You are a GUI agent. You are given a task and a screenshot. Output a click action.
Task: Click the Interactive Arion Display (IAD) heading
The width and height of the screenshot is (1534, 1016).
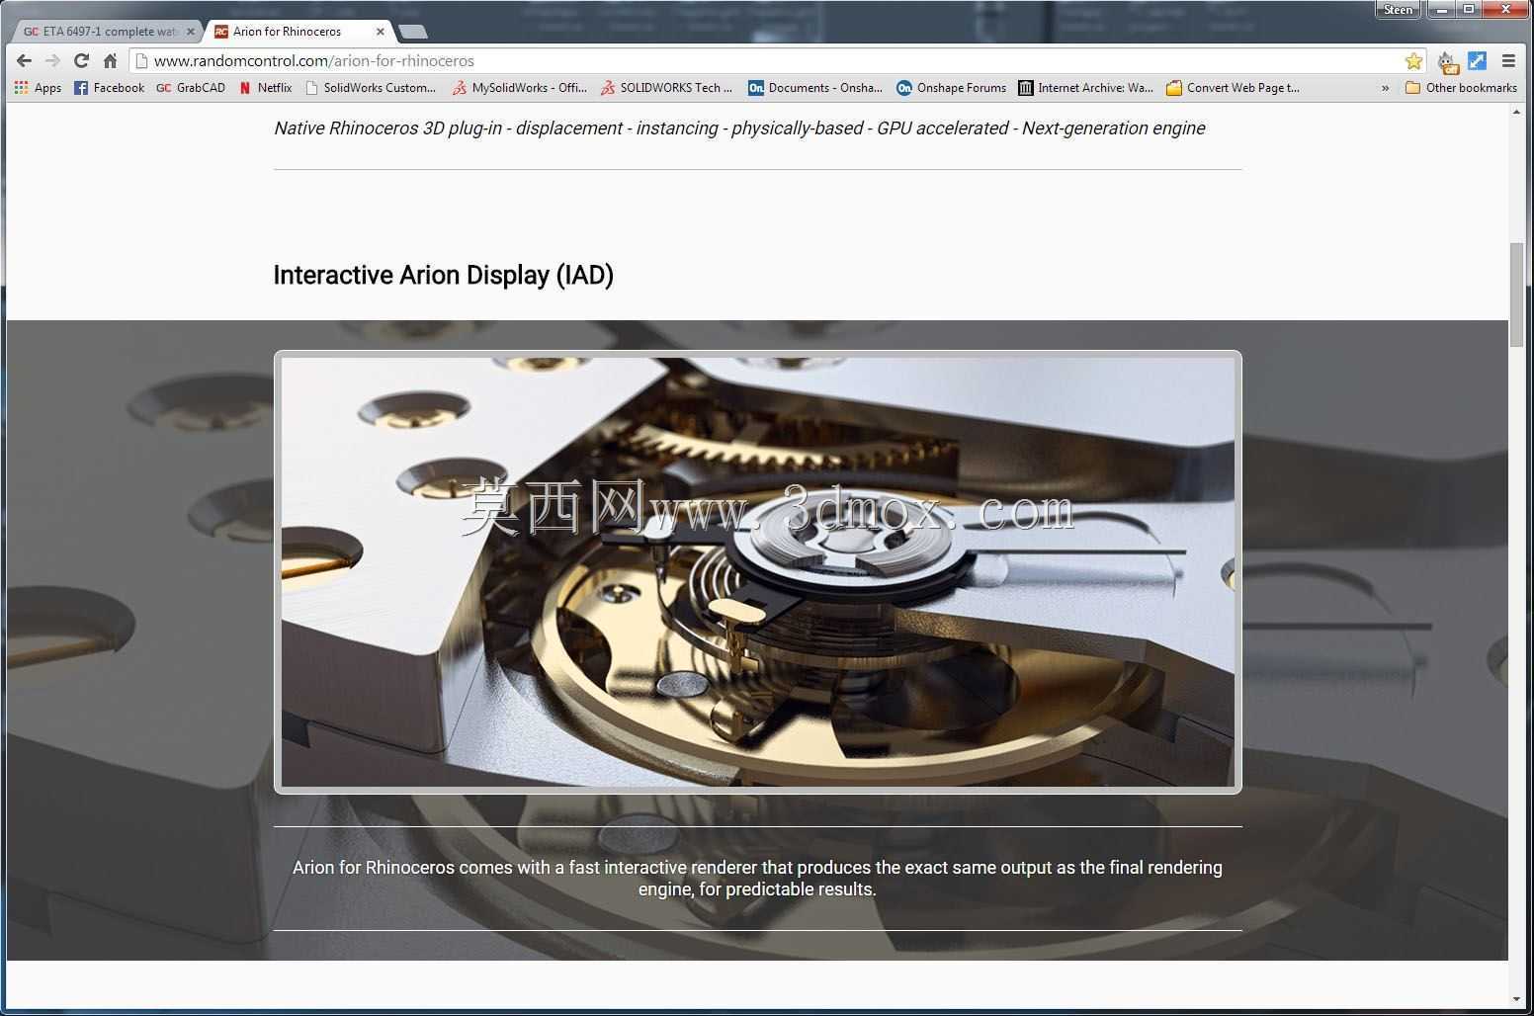click(x=443, y=275)
